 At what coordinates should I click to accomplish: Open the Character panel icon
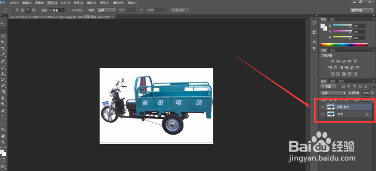[x=314, y=42]
